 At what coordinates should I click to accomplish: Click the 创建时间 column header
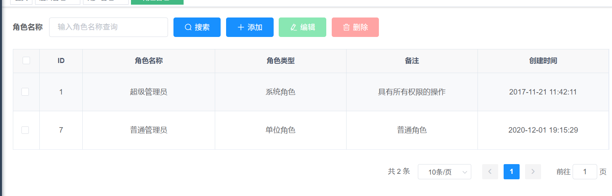(543, 61)
